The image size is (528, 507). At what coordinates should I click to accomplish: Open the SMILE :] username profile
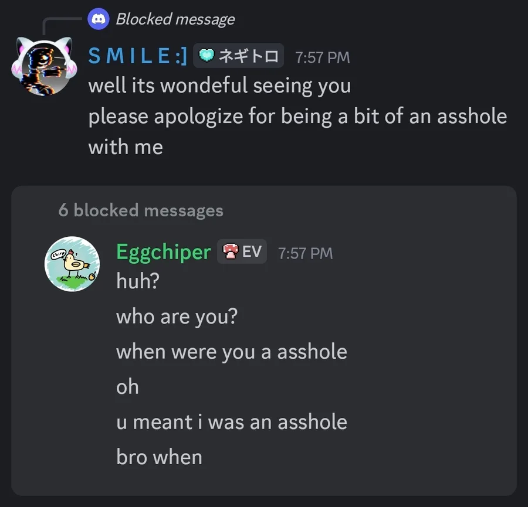[x=137, y=56]
